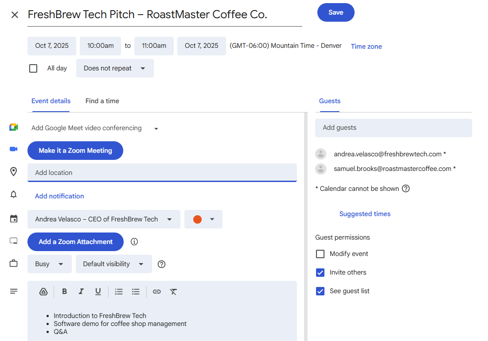The image size is (488, 341).
Task: Remove formatting from description text
Action: [173, 291]
